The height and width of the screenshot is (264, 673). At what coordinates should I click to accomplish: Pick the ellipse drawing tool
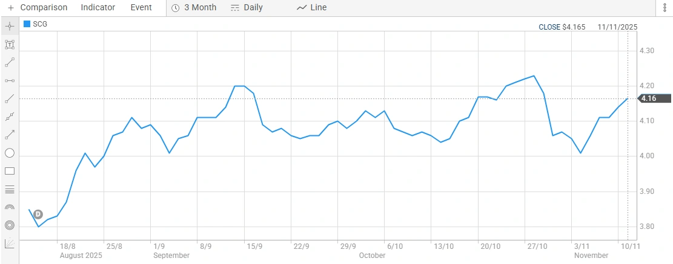10,153
